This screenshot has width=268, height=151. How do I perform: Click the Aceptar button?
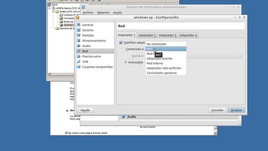(x=236, y=110)
